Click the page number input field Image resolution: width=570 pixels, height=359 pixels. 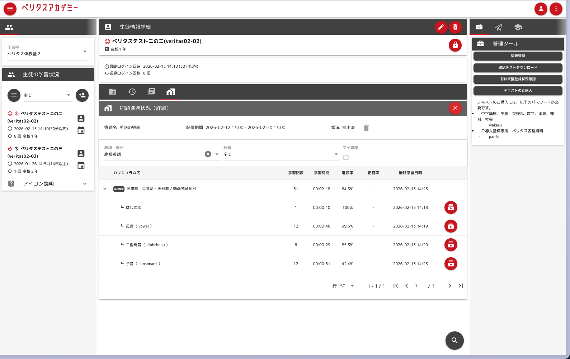(x=420, y=286)
